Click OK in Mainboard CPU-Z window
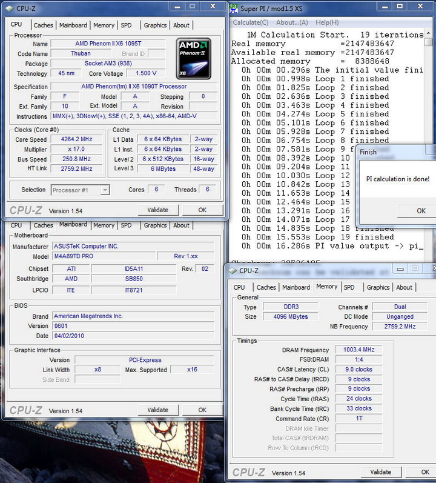Image resolution: width=436 pixels, height=483 pixels. tap(202, 410)
